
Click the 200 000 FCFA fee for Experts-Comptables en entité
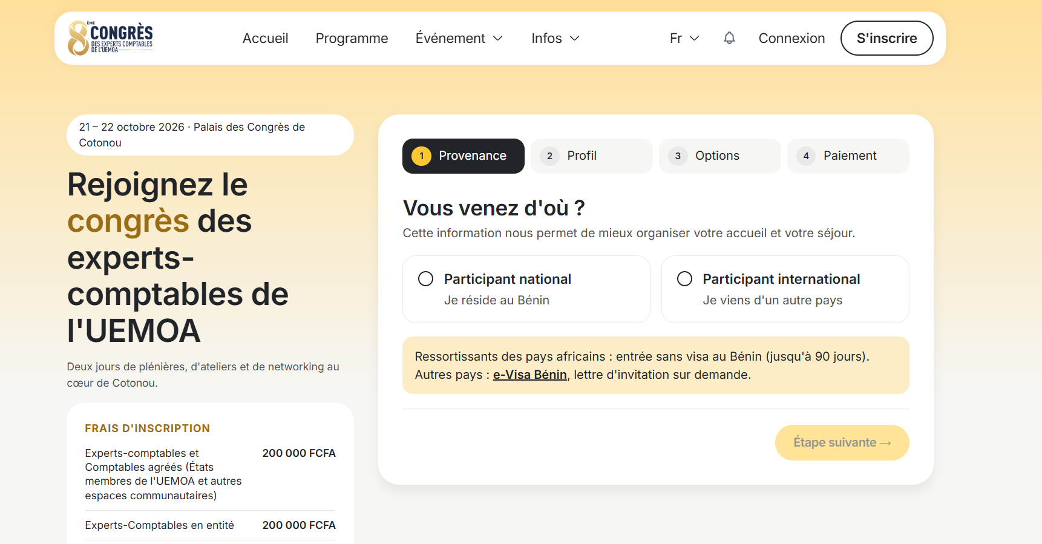(299, 525)
